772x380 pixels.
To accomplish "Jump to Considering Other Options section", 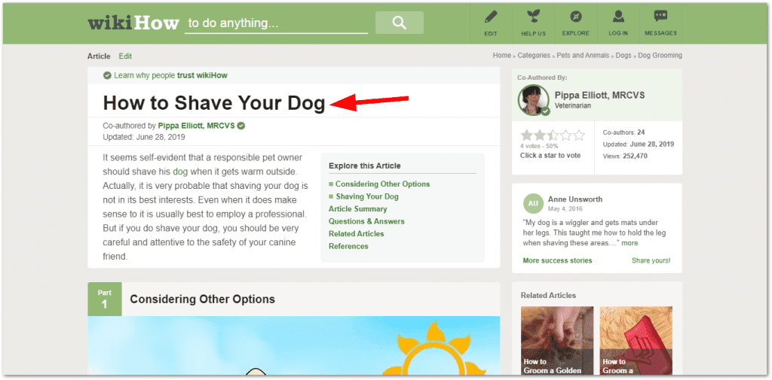I will (382, 184).
